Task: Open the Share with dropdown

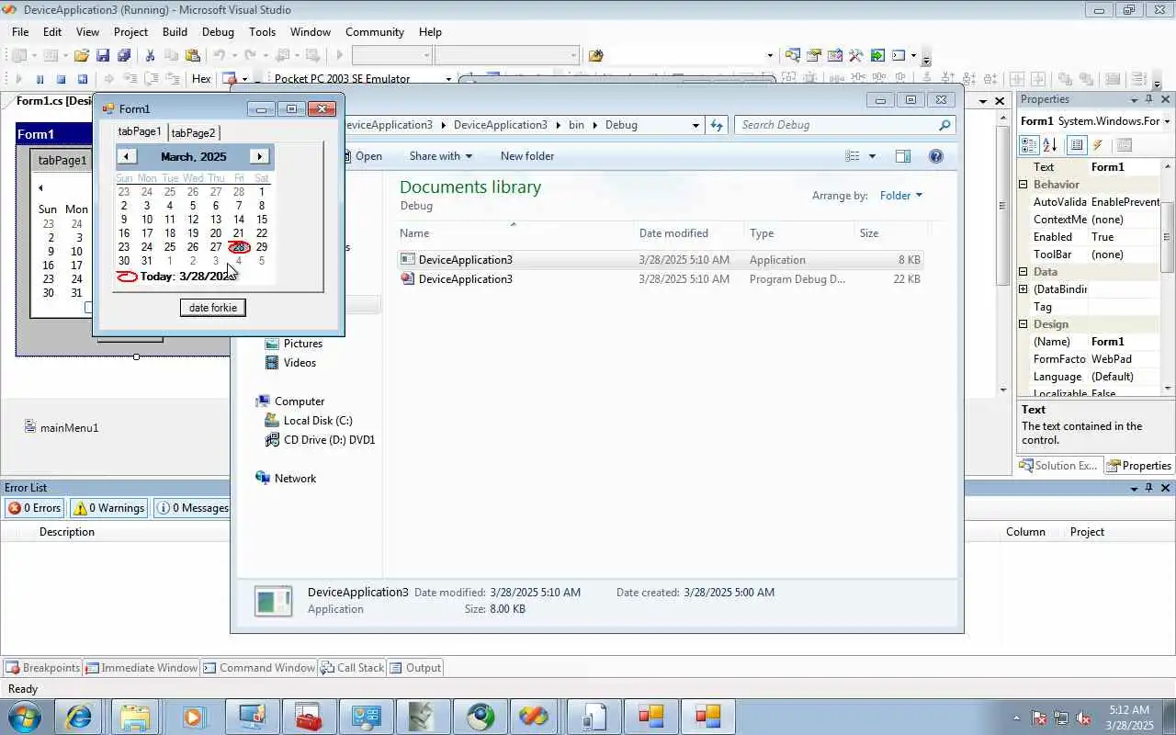Action: click(x=440, y=156)
